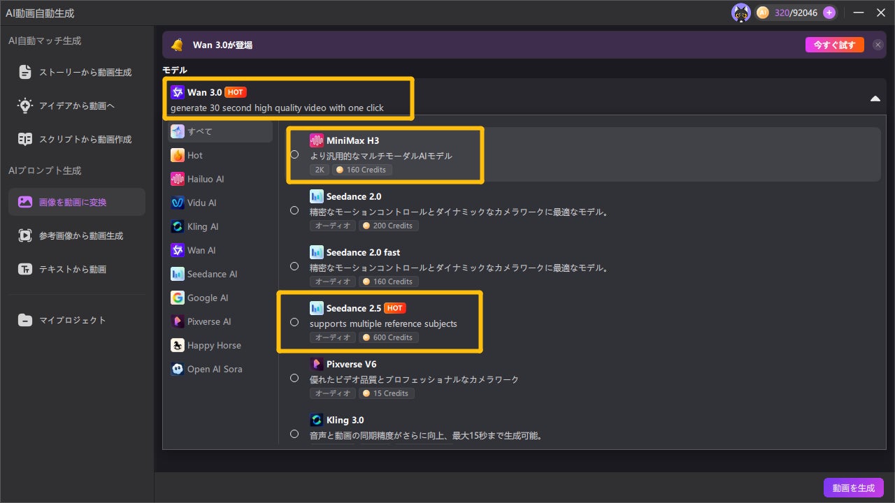Viewport: 895px width, 503px height.
Task: Open the story-to-video document icon
Action: click(26, 72)
